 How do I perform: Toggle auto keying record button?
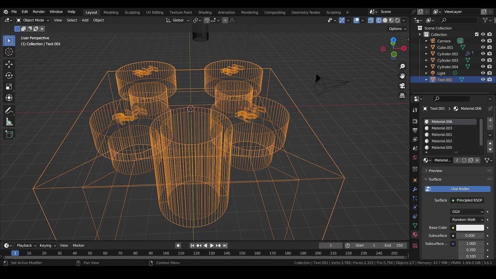point(178,246)
